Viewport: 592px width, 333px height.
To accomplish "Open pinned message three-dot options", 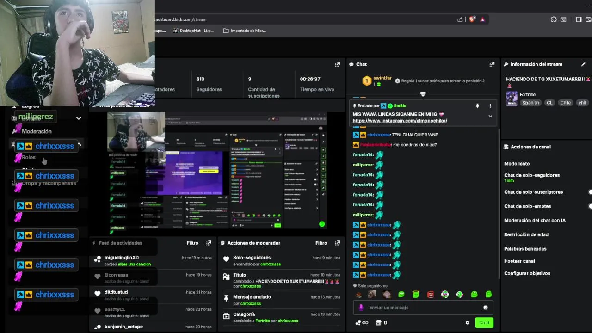I will [x=490, y=106].
